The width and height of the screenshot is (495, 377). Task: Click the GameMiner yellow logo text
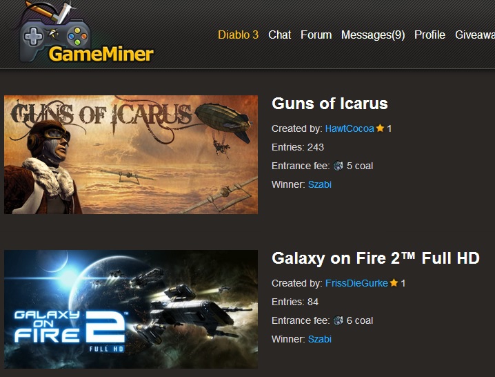pos(101,54)
